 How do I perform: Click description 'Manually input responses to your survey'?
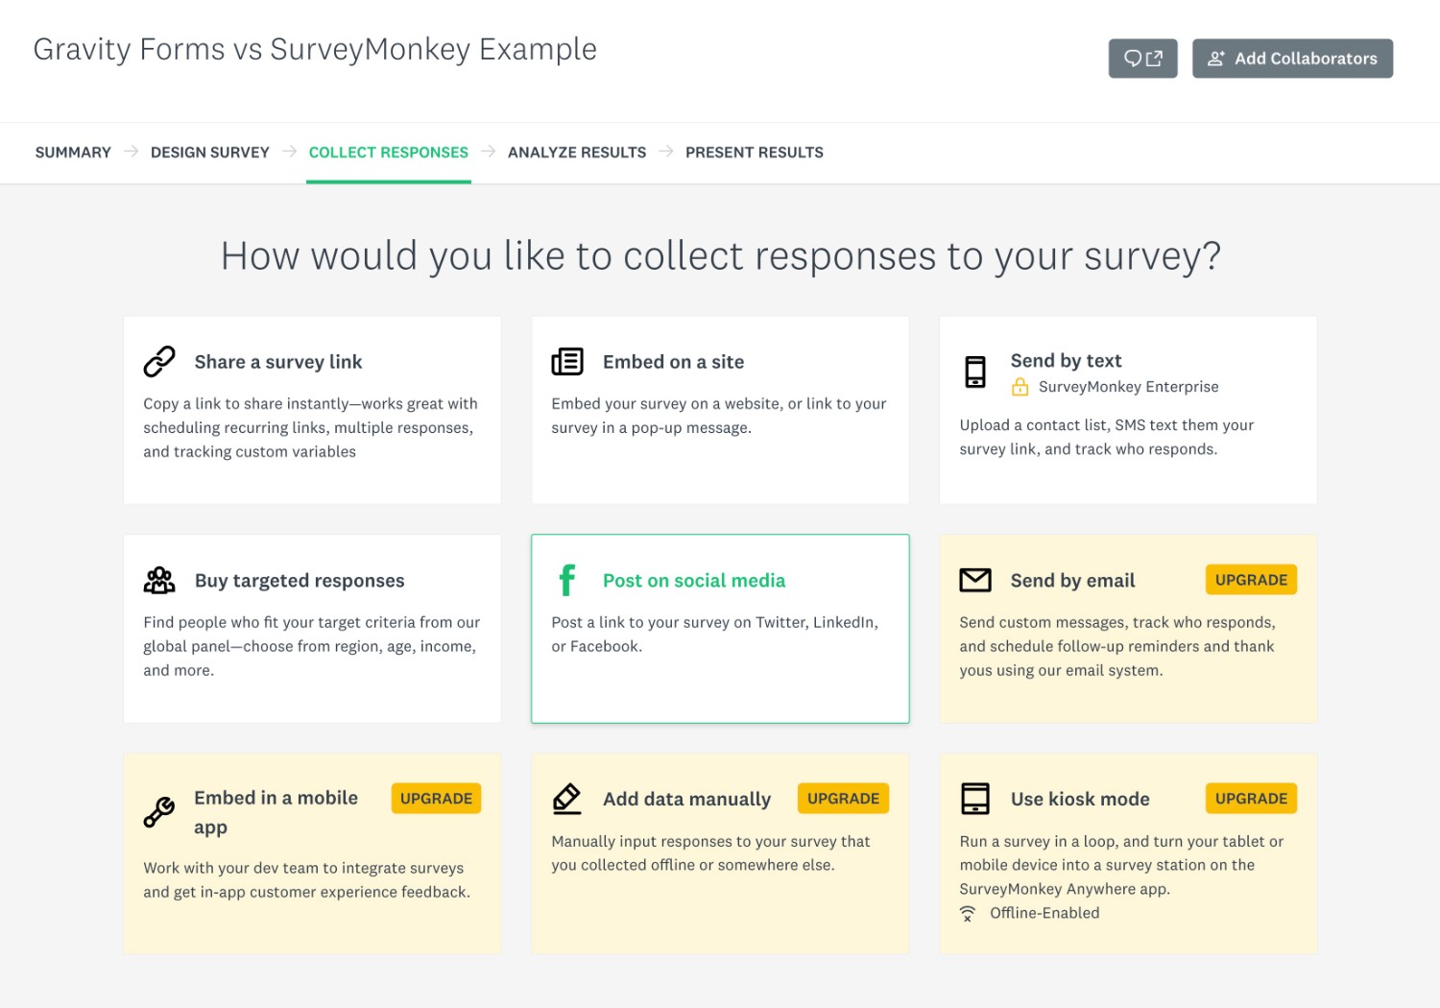pyautogui.click(x=710, y=853)
